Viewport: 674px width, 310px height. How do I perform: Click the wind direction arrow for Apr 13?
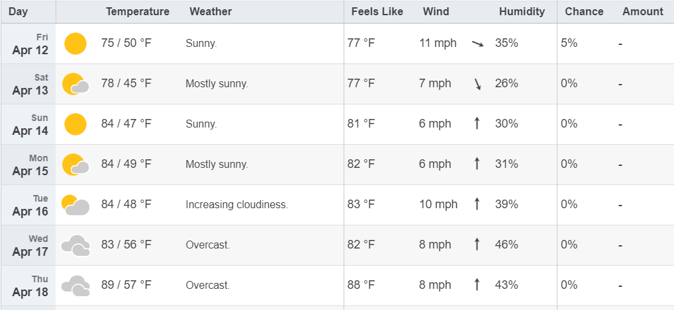[477, 84]
